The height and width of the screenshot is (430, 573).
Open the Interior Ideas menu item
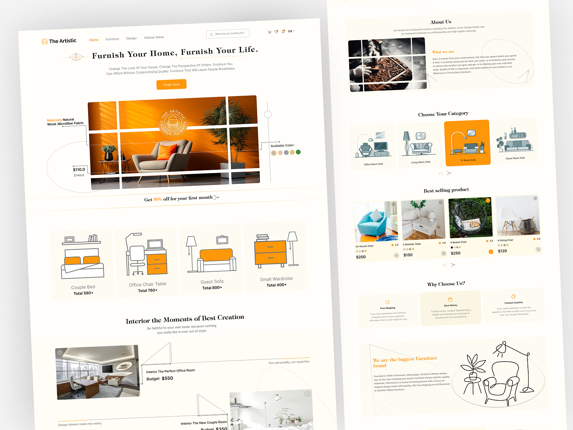pos(154,37)
